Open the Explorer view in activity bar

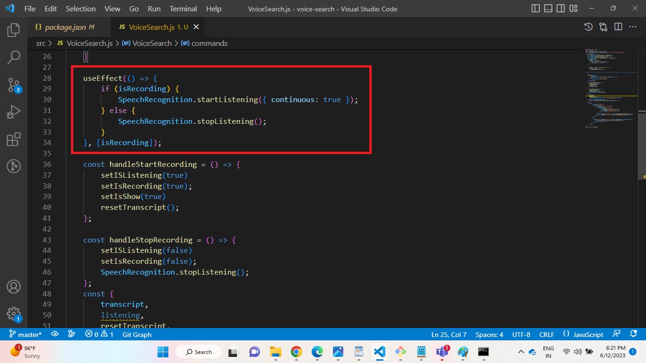tap(14, 30)
